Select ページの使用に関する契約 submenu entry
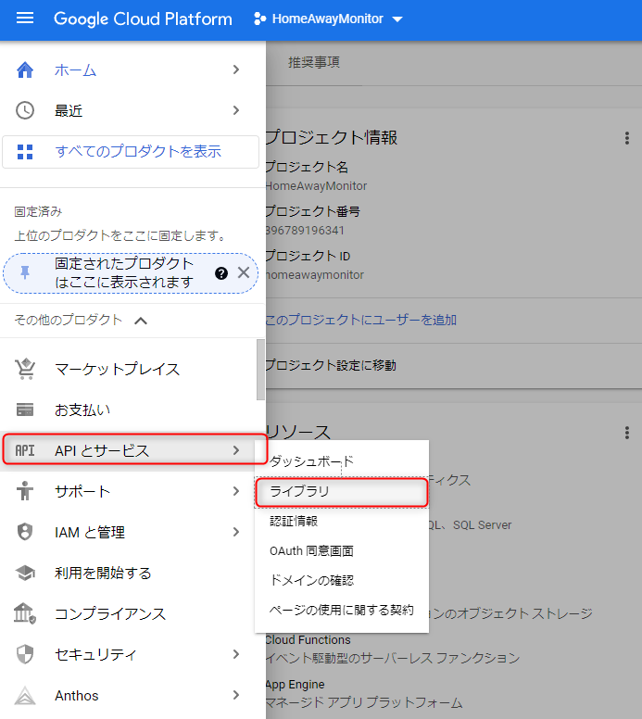The height and width of the screenshot is (719, 642). pyautogui.click(x=342, y=610)
